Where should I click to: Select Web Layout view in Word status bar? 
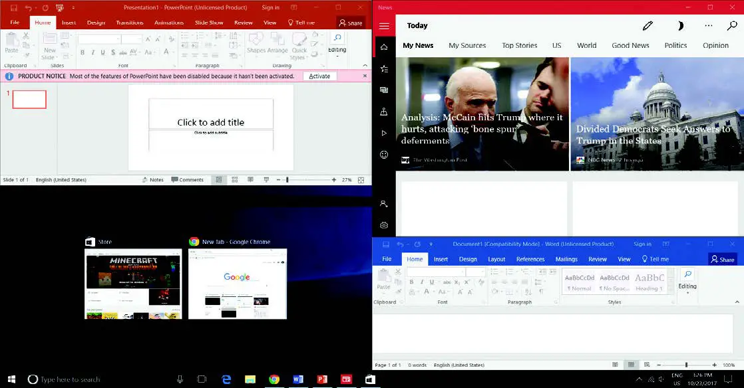click(x=647, y=365)
